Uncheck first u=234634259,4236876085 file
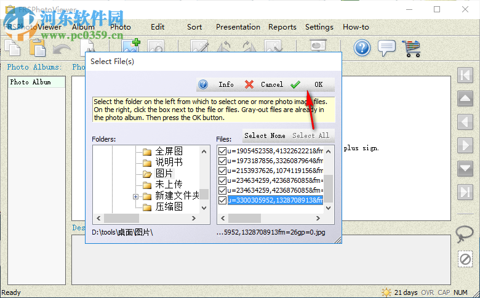This screenshot has width=480, height=298. pos(223,180)
